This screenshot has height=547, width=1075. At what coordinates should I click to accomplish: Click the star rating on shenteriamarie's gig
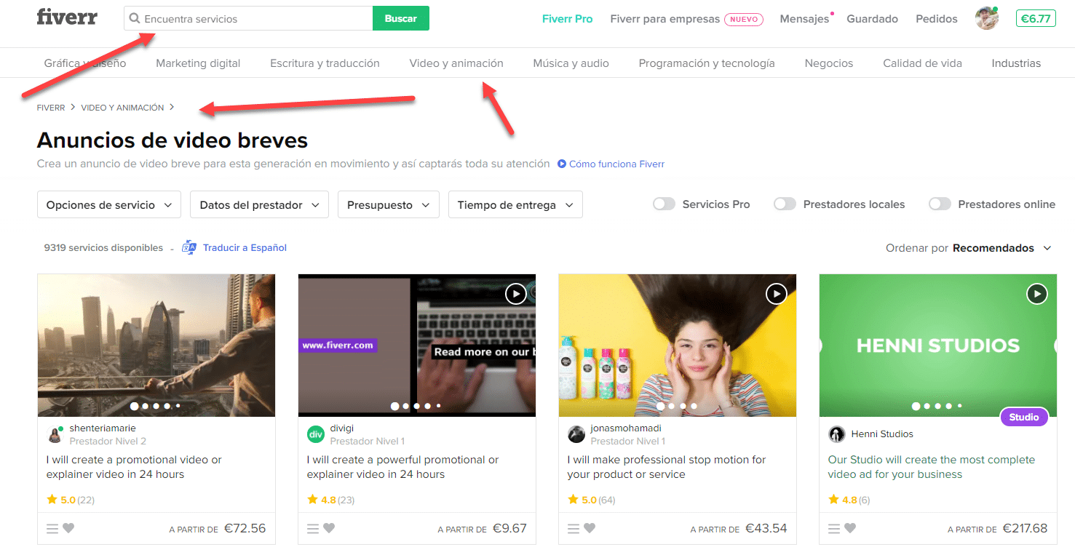[71, 500]
